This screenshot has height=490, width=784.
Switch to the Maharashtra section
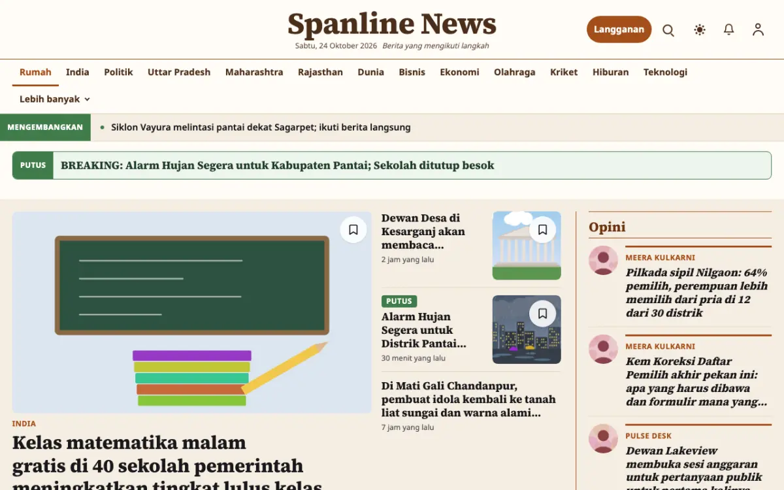pos(254,73)
